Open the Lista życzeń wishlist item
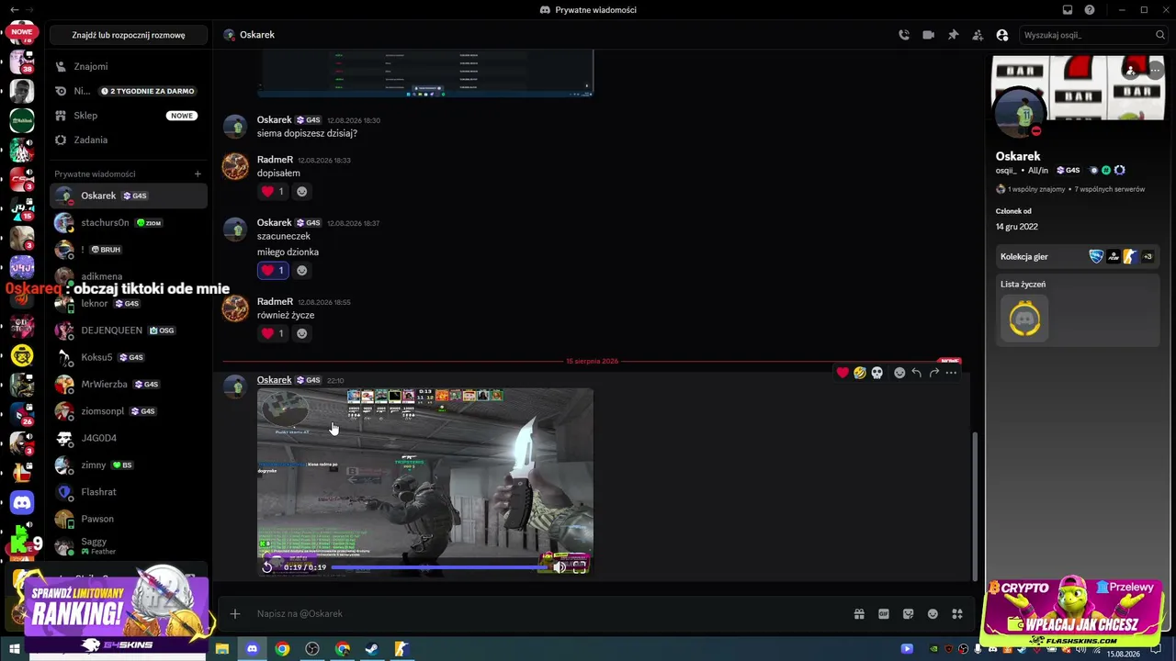This screenshot has height=661, width=1176. click(x=1024, y=319)
